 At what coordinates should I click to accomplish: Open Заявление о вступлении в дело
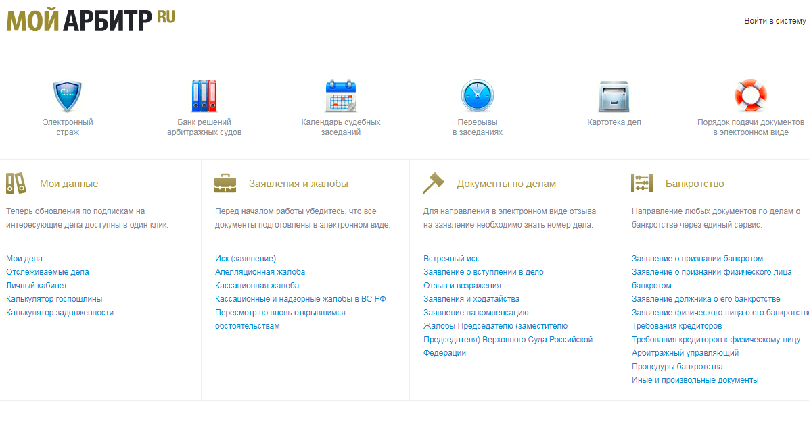[x=484, y=272]
